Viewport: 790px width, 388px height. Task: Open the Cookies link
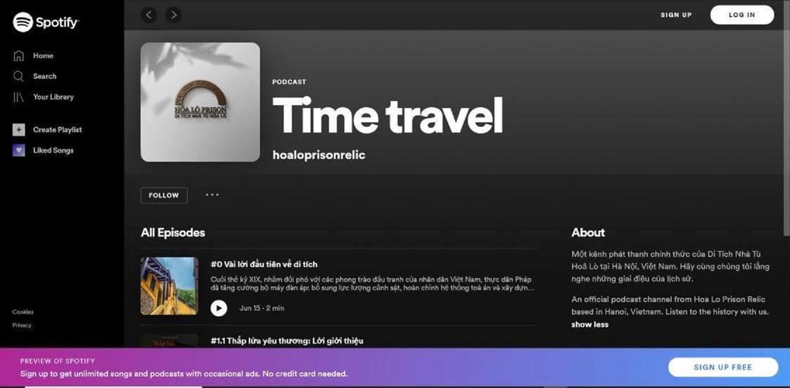point(23,312)
